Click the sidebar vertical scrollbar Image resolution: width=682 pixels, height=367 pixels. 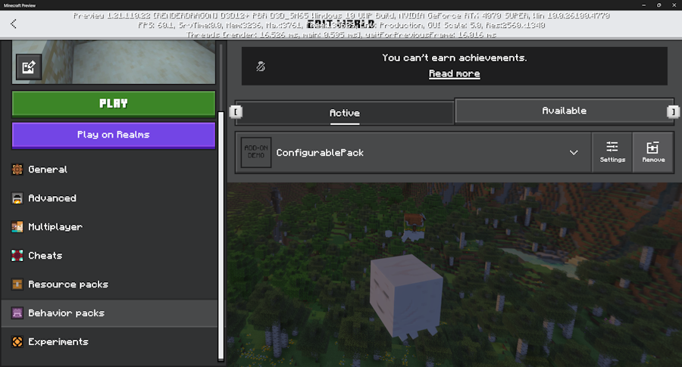click(221, 236)
